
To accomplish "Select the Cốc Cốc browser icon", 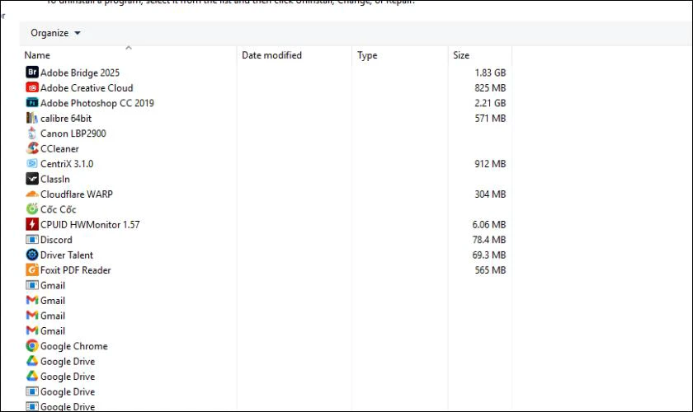I will click(x=32, y=208).
